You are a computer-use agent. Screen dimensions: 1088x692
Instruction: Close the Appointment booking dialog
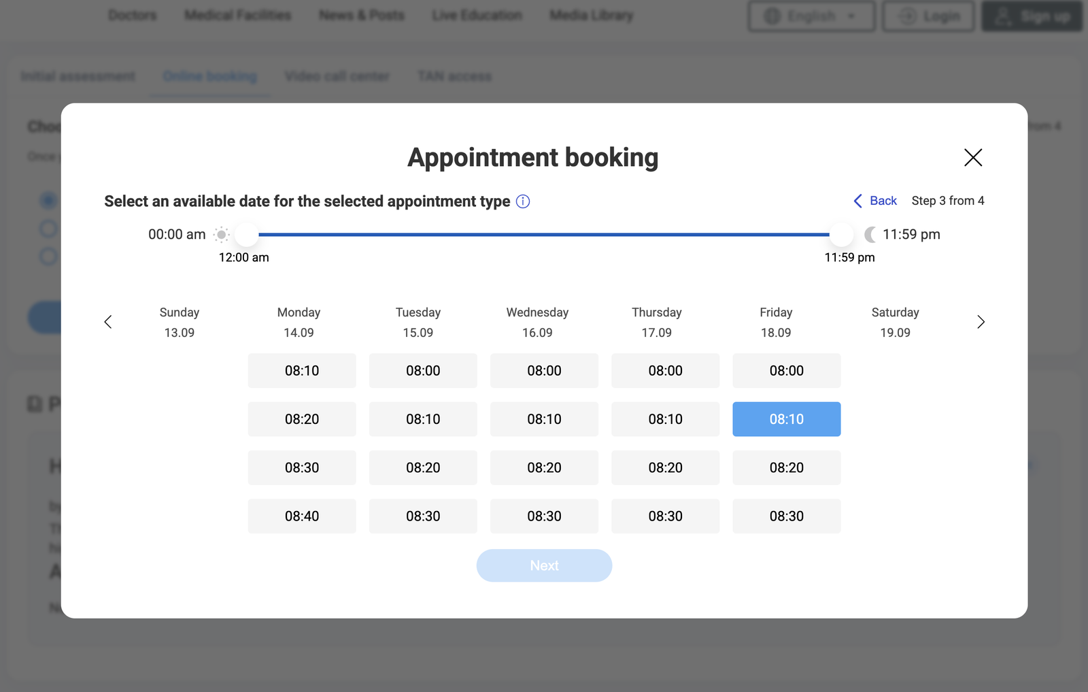pyautogui.click(x=973, y=157)
